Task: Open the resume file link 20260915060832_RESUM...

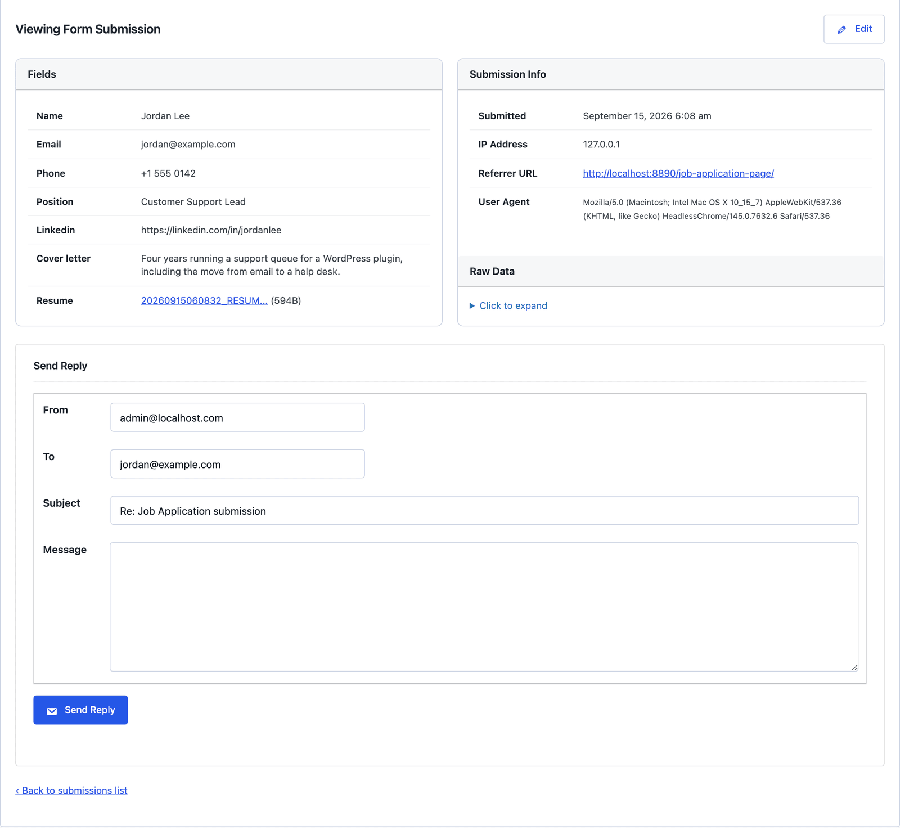Action: click(204, 301)
